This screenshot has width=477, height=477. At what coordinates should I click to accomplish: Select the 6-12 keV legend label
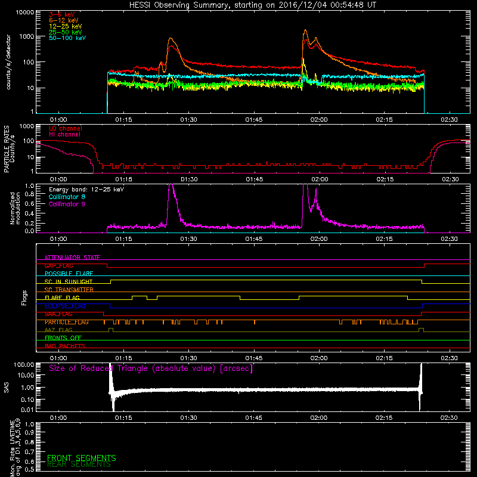point(63,20)
